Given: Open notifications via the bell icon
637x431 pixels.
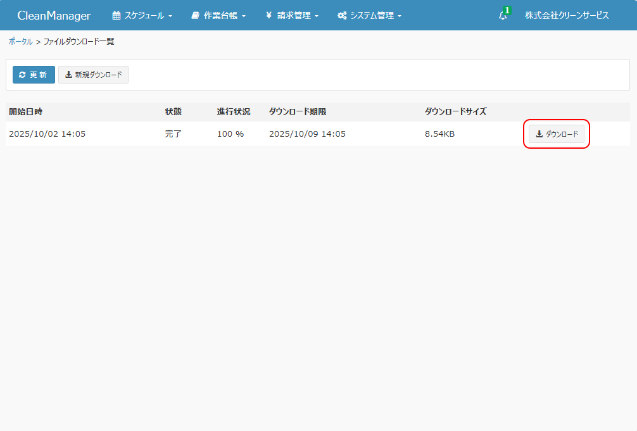Looking at the screenshot, I should [x=503, y=16].
